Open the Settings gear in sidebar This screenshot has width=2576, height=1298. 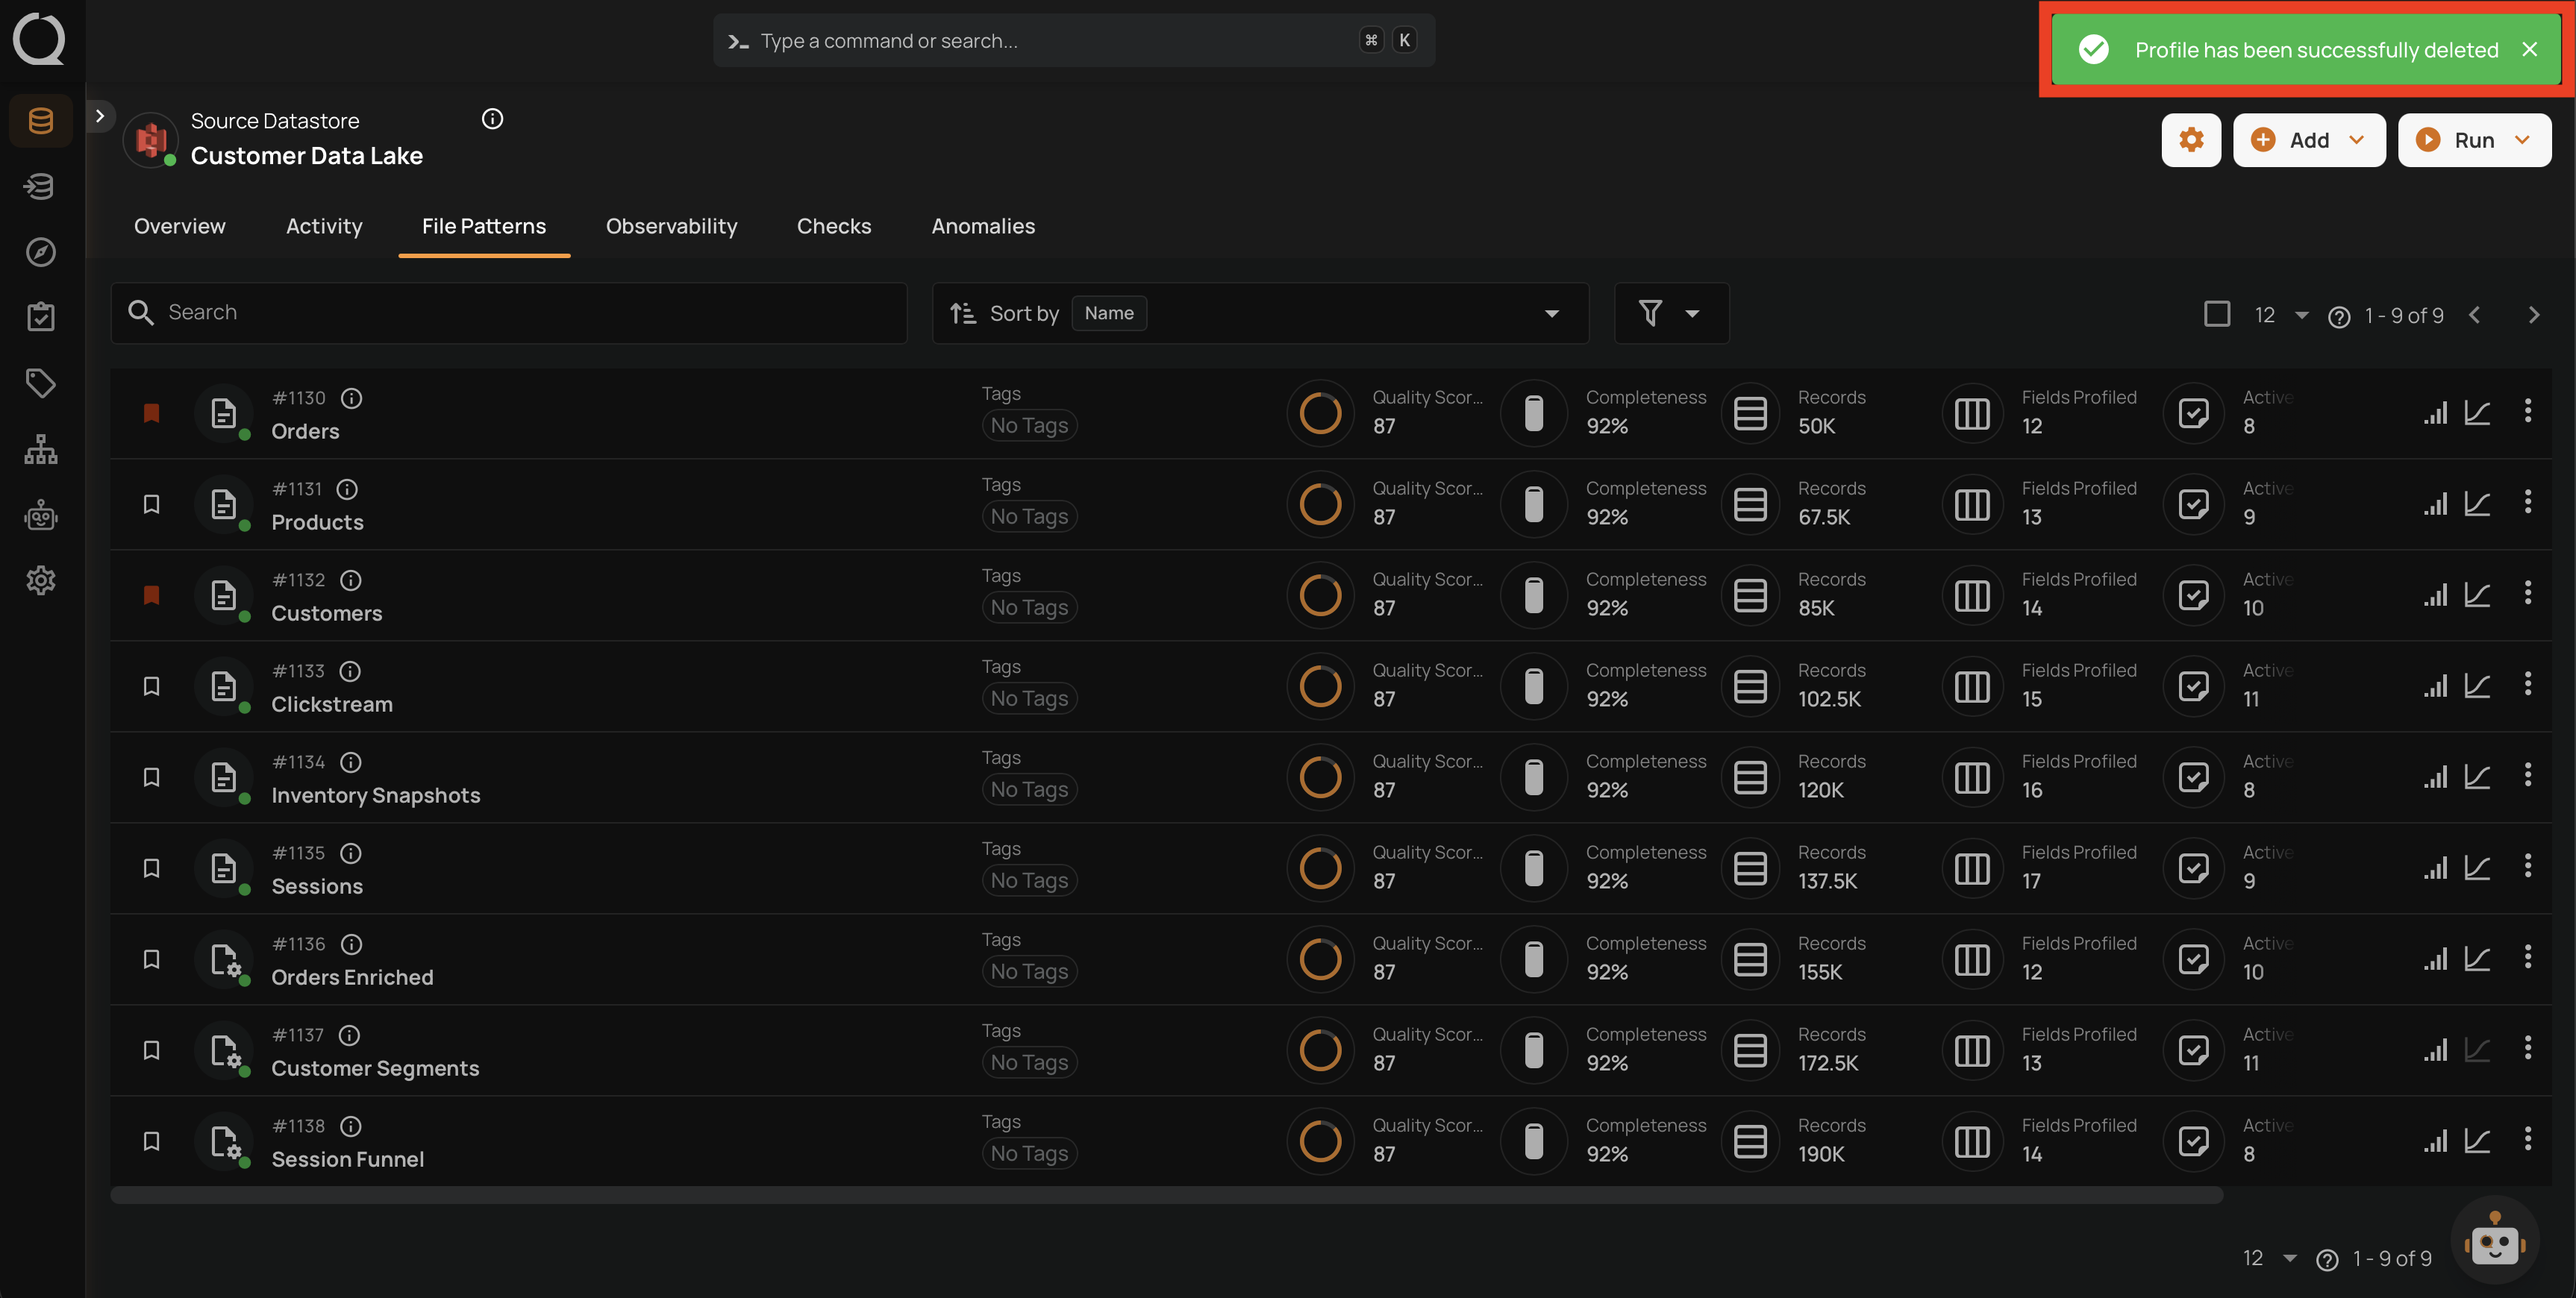click(x=41, y=580)
